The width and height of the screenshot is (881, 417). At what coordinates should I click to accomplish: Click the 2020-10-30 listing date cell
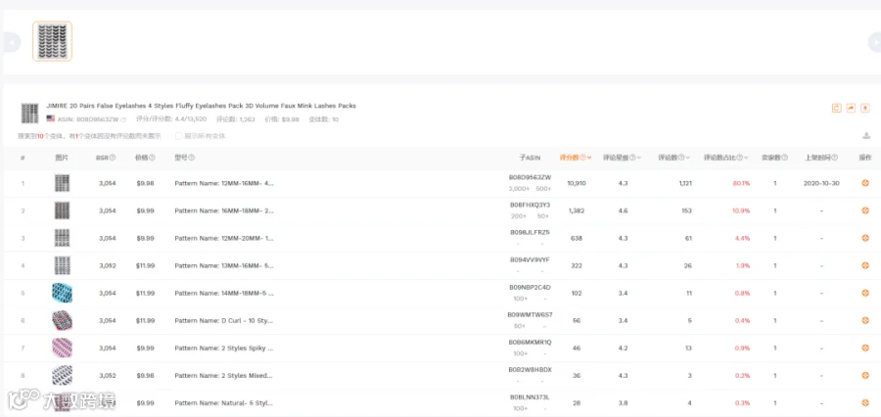pos(821,183)
